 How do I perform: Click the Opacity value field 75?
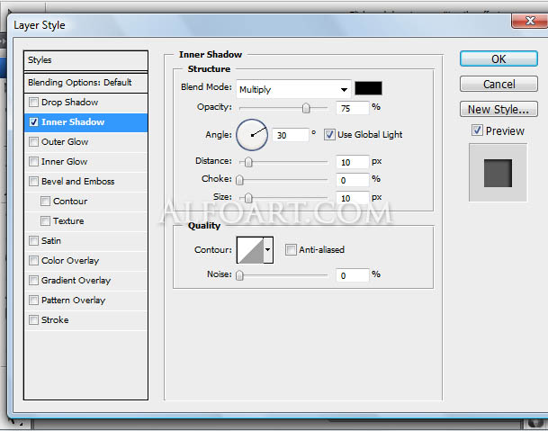[353, 108]
